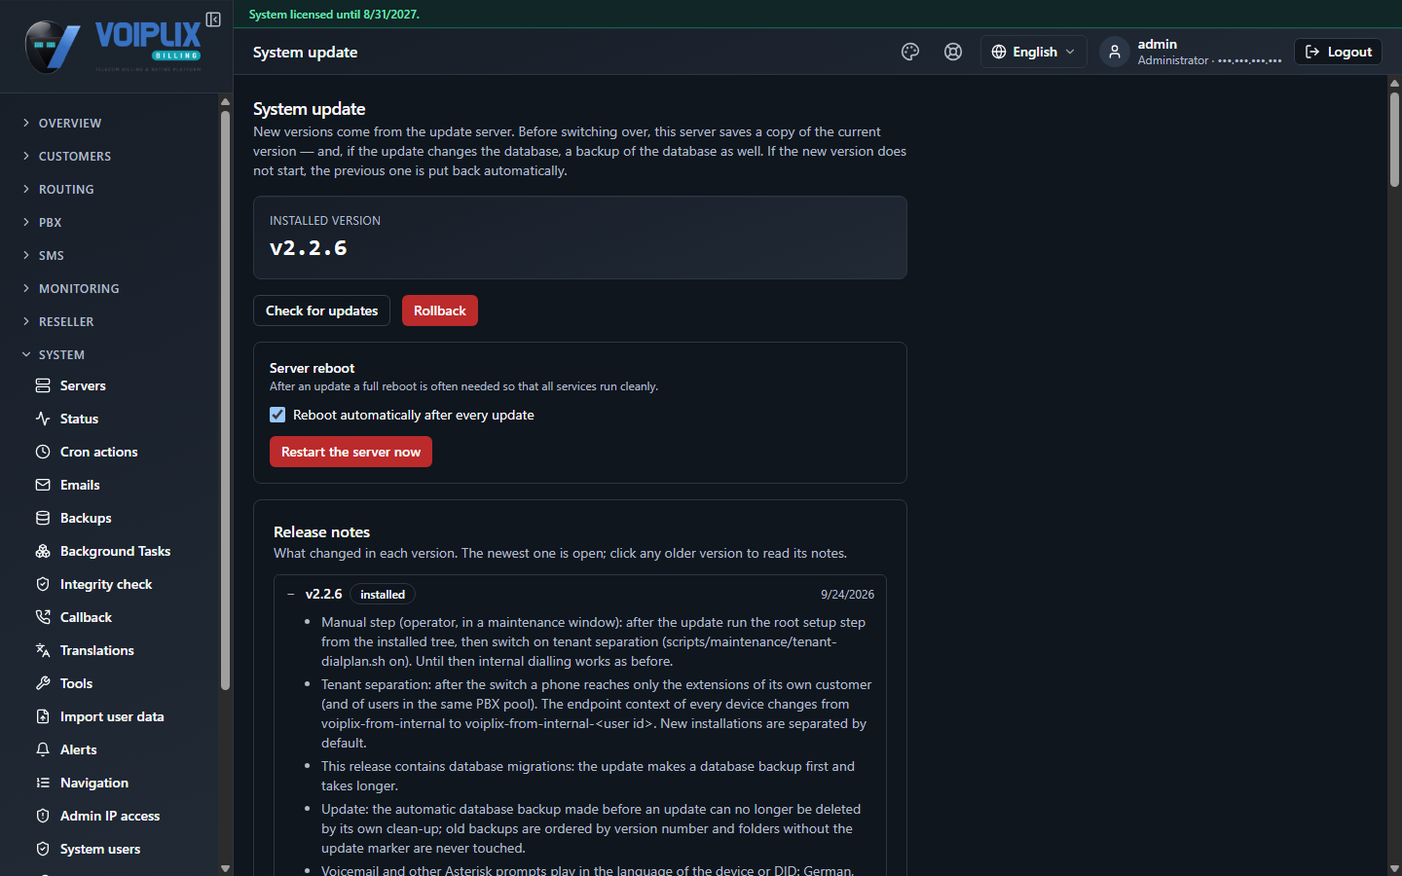Click the Import user data file icon
Image resolution: width=1402 pixels, height=876 pixels.
(x=43, y=716)
